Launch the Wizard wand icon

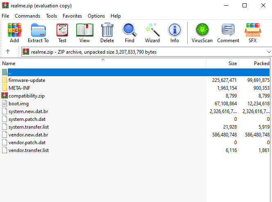click(x=153, y=30)
